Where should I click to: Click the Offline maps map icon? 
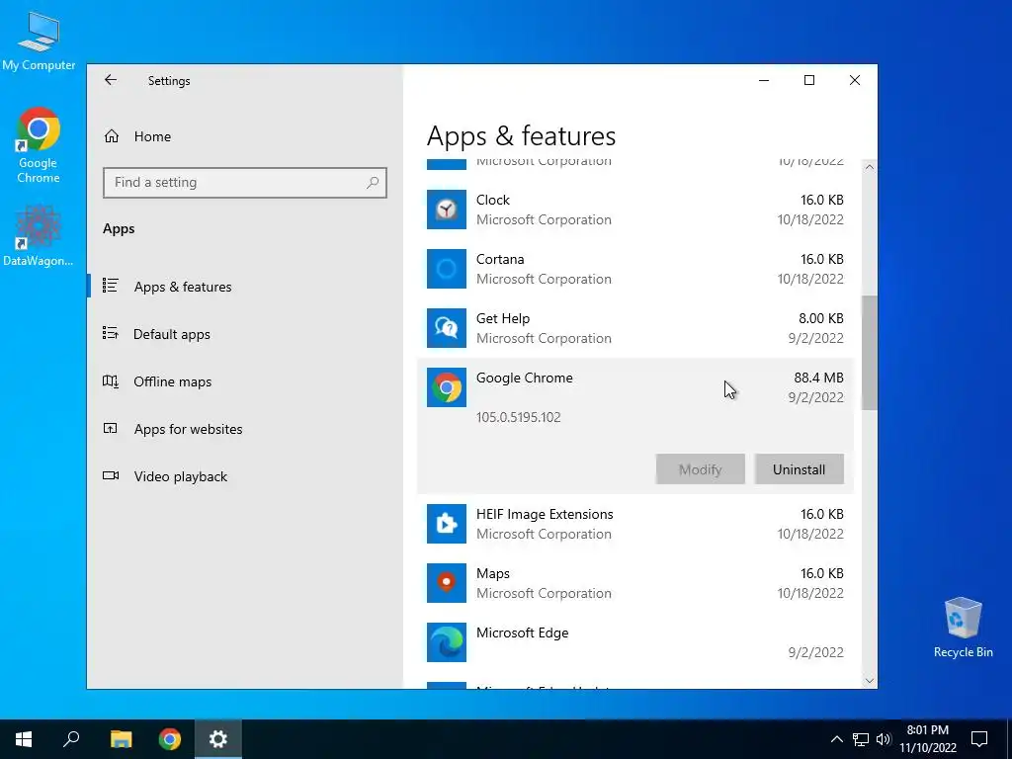coord(111,380)
